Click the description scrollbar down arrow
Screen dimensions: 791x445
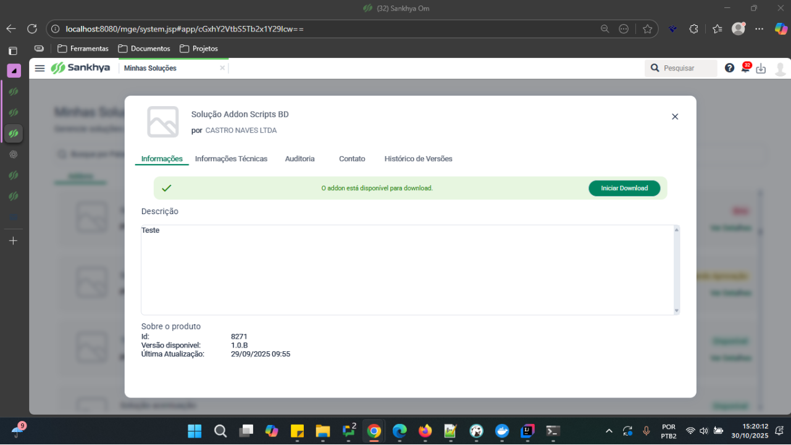677,310
